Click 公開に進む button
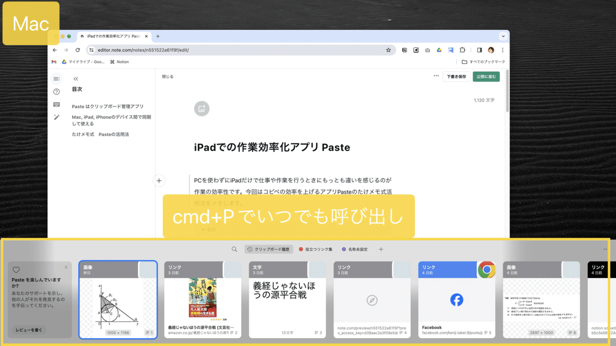This screenshot has height=346, width=616. [486, 76]
